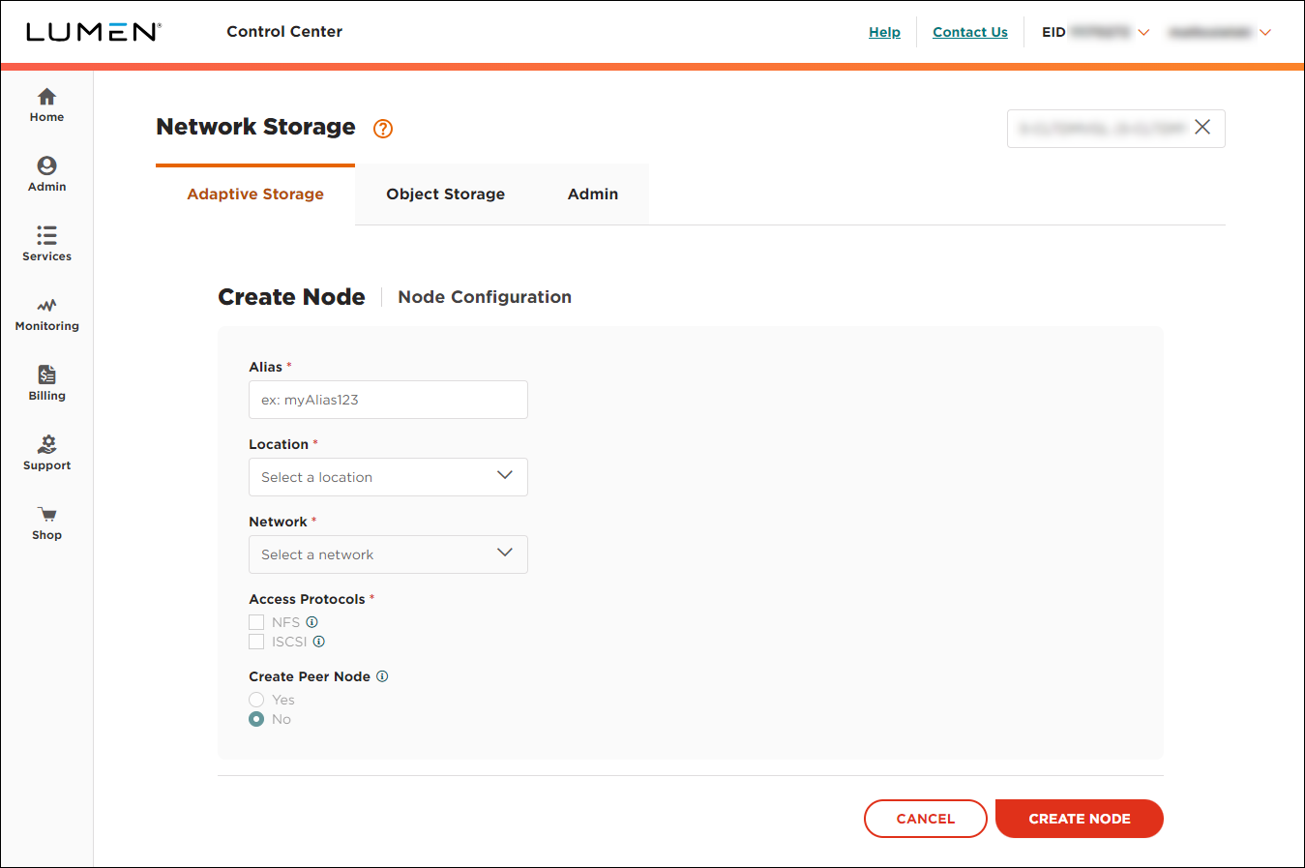Open the Services list icon
The height and width of the screenshot is (868, 1305).
pos(46,235)
